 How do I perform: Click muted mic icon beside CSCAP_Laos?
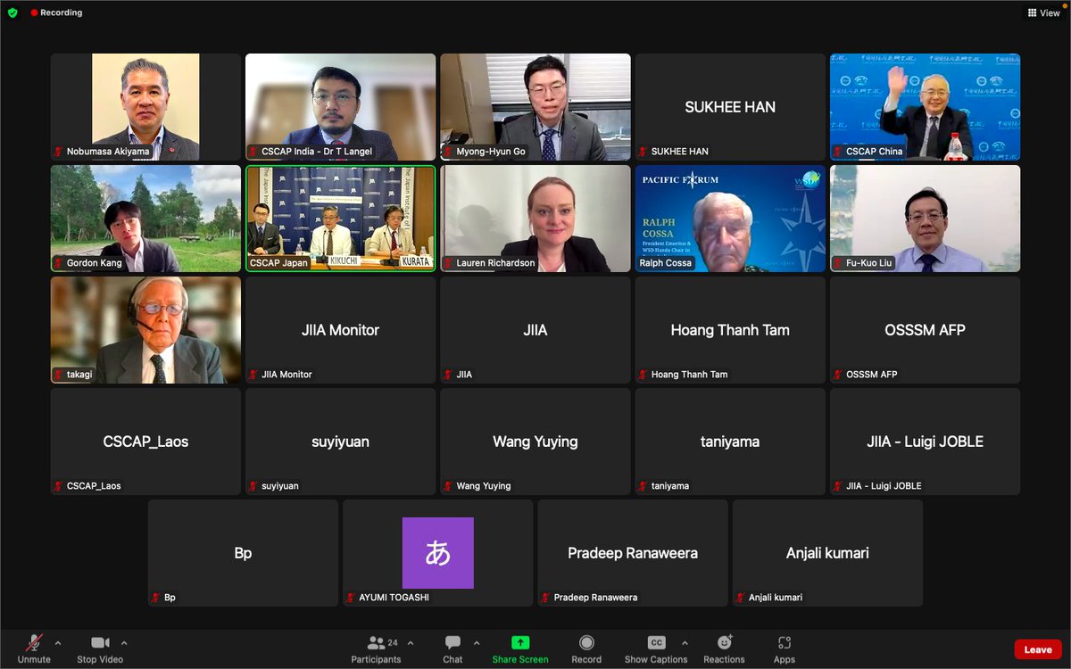pyautogui.click(x=59, y=486)
